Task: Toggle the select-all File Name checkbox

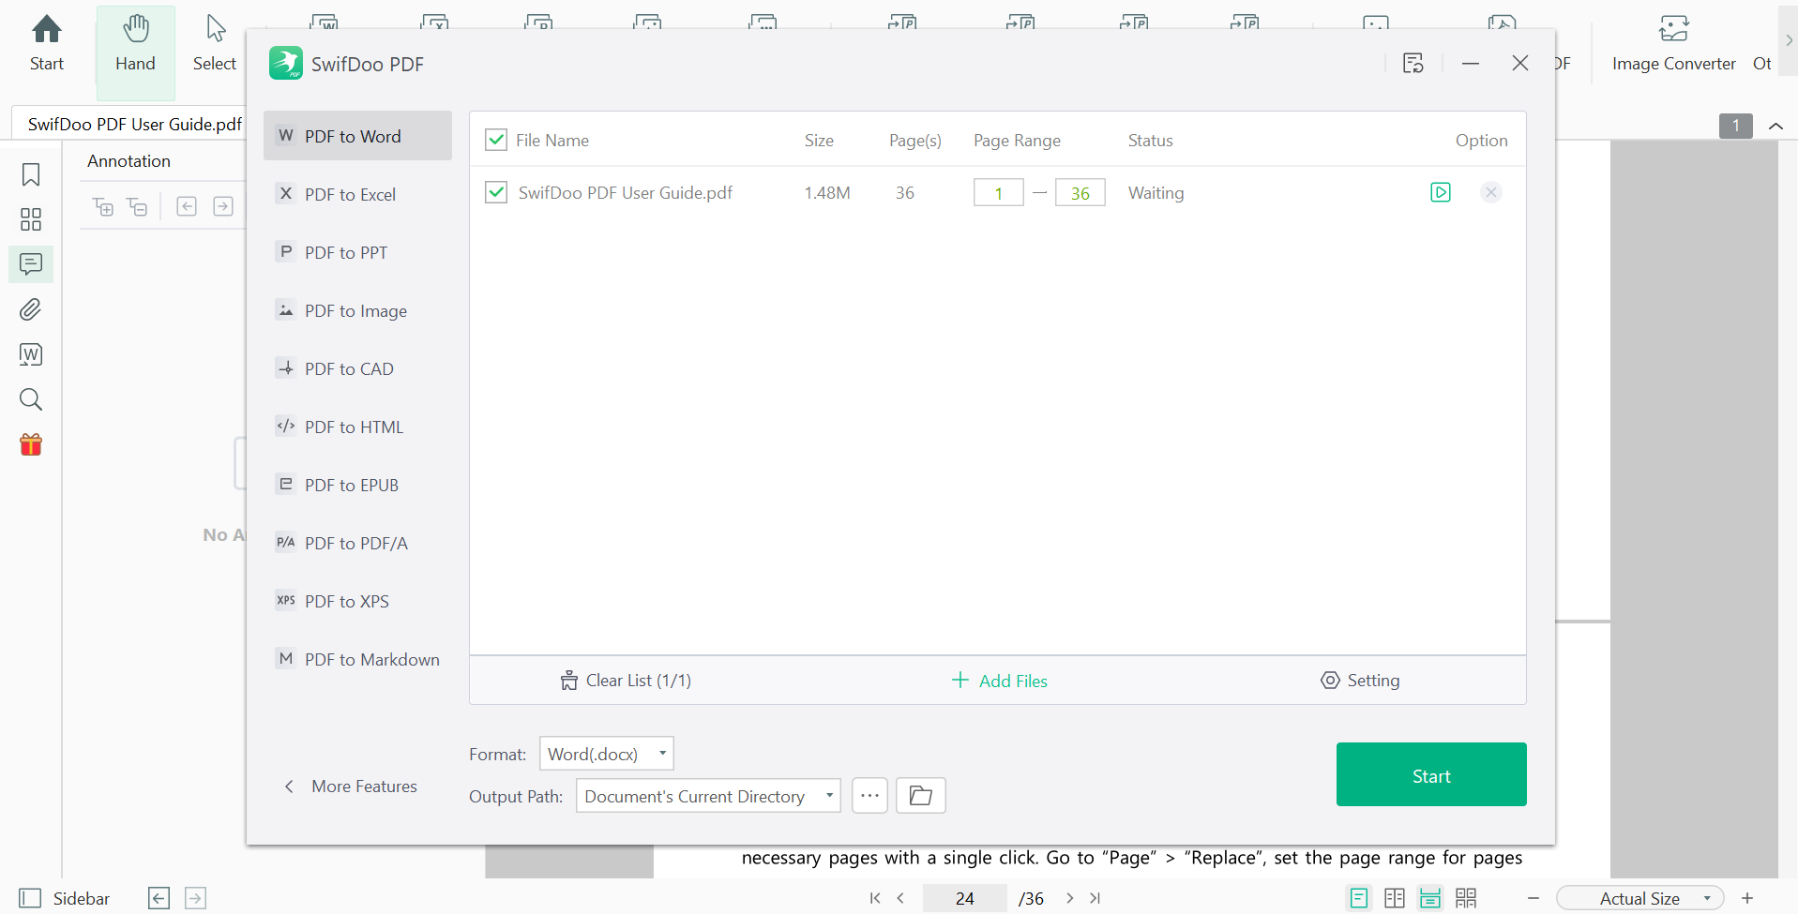Action: pyautogui.click(x=496, y=140)
